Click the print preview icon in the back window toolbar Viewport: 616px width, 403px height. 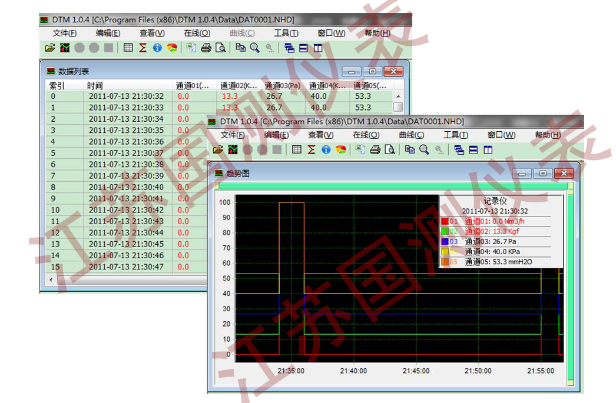coord(221,48)
